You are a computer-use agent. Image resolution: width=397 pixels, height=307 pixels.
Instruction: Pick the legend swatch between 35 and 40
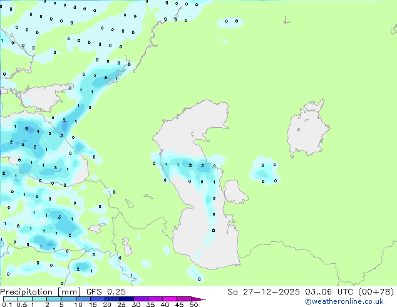click(x=155, y=299)
